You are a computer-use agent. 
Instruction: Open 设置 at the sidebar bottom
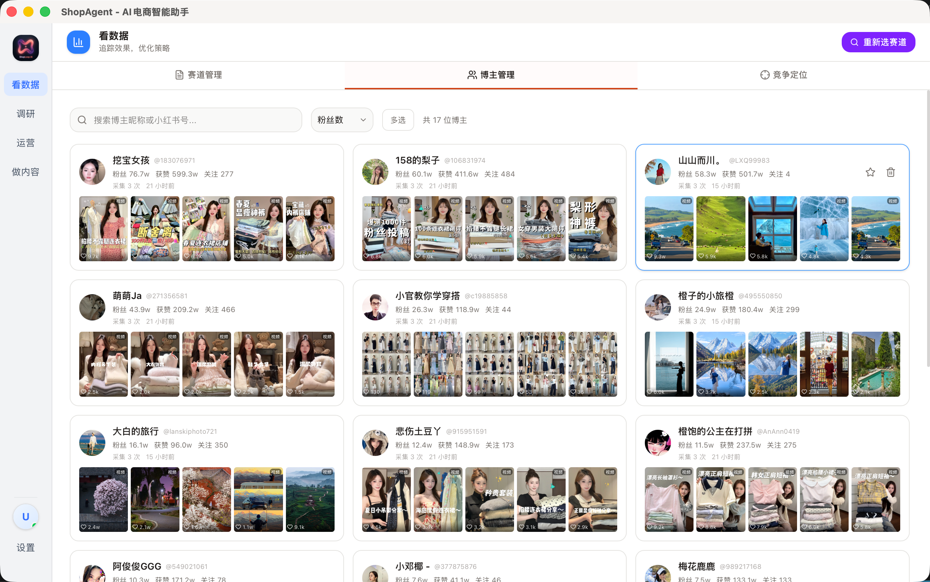[x=26, y=547]
